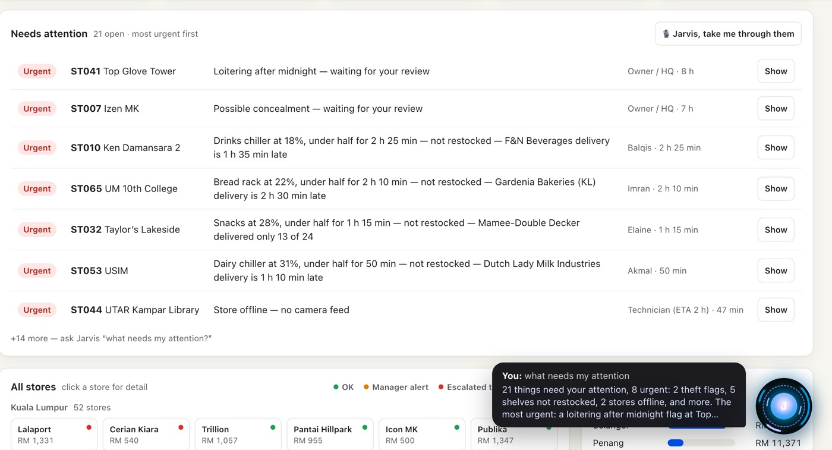Open the Pantai Hillpark store card
The height and width of the screenshot is (450, 832).
[330, 435]
